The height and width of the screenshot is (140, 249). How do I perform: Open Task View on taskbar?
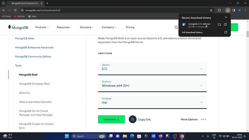click(x=110, y=136)
